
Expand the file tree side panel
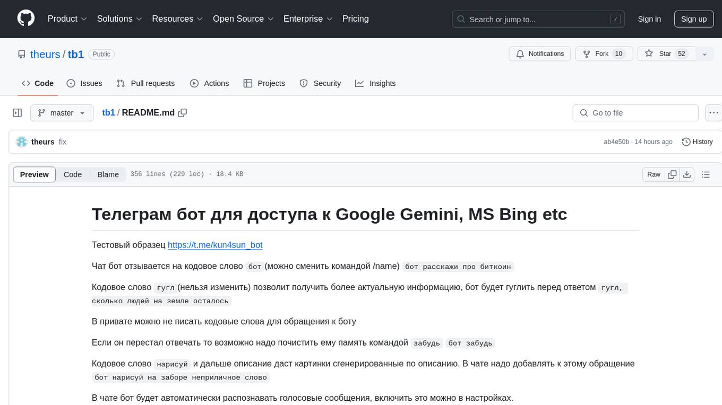(18, 113)
